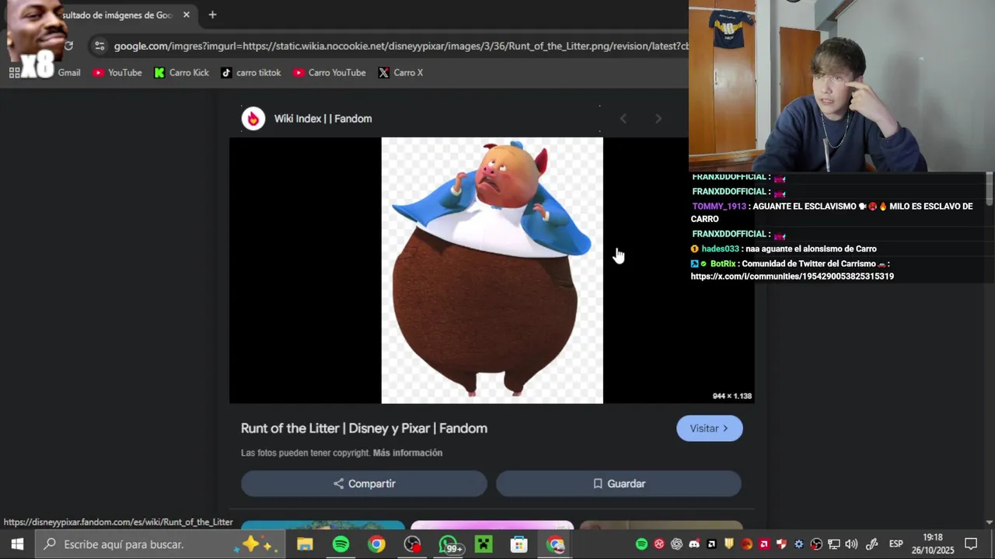Open the Carro Kick bookmark
The width and height of the screenshot is (995, 559).
181,72
